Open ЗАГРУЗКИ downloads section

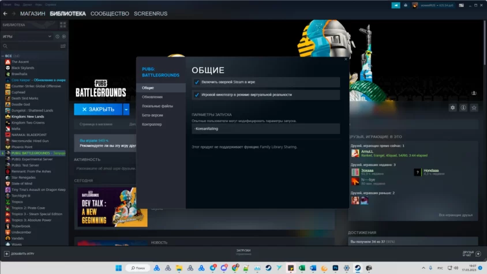243,250
